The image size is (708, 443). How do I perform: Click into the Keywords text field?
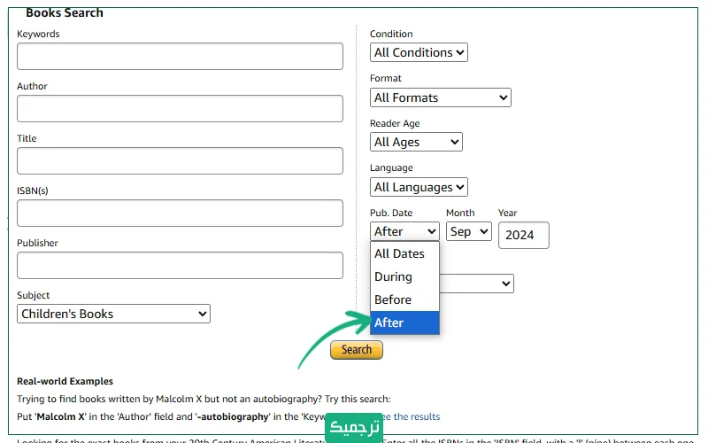pos(180,56)
